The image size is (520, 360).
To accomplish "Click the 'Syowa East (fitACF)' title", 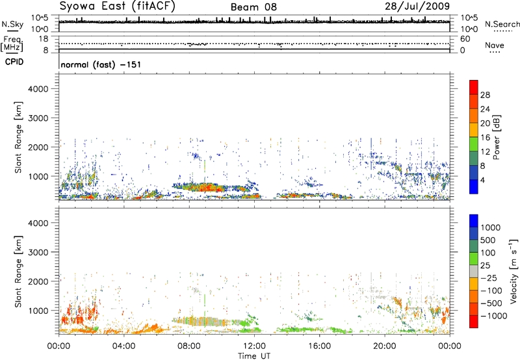I will [117, 6].
